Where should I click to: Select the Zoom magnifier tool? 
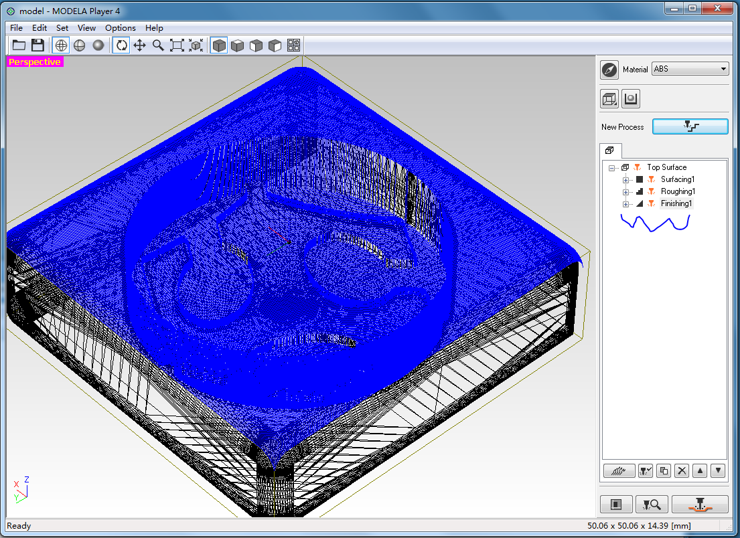pyautogui.click(x=158, y=46)
